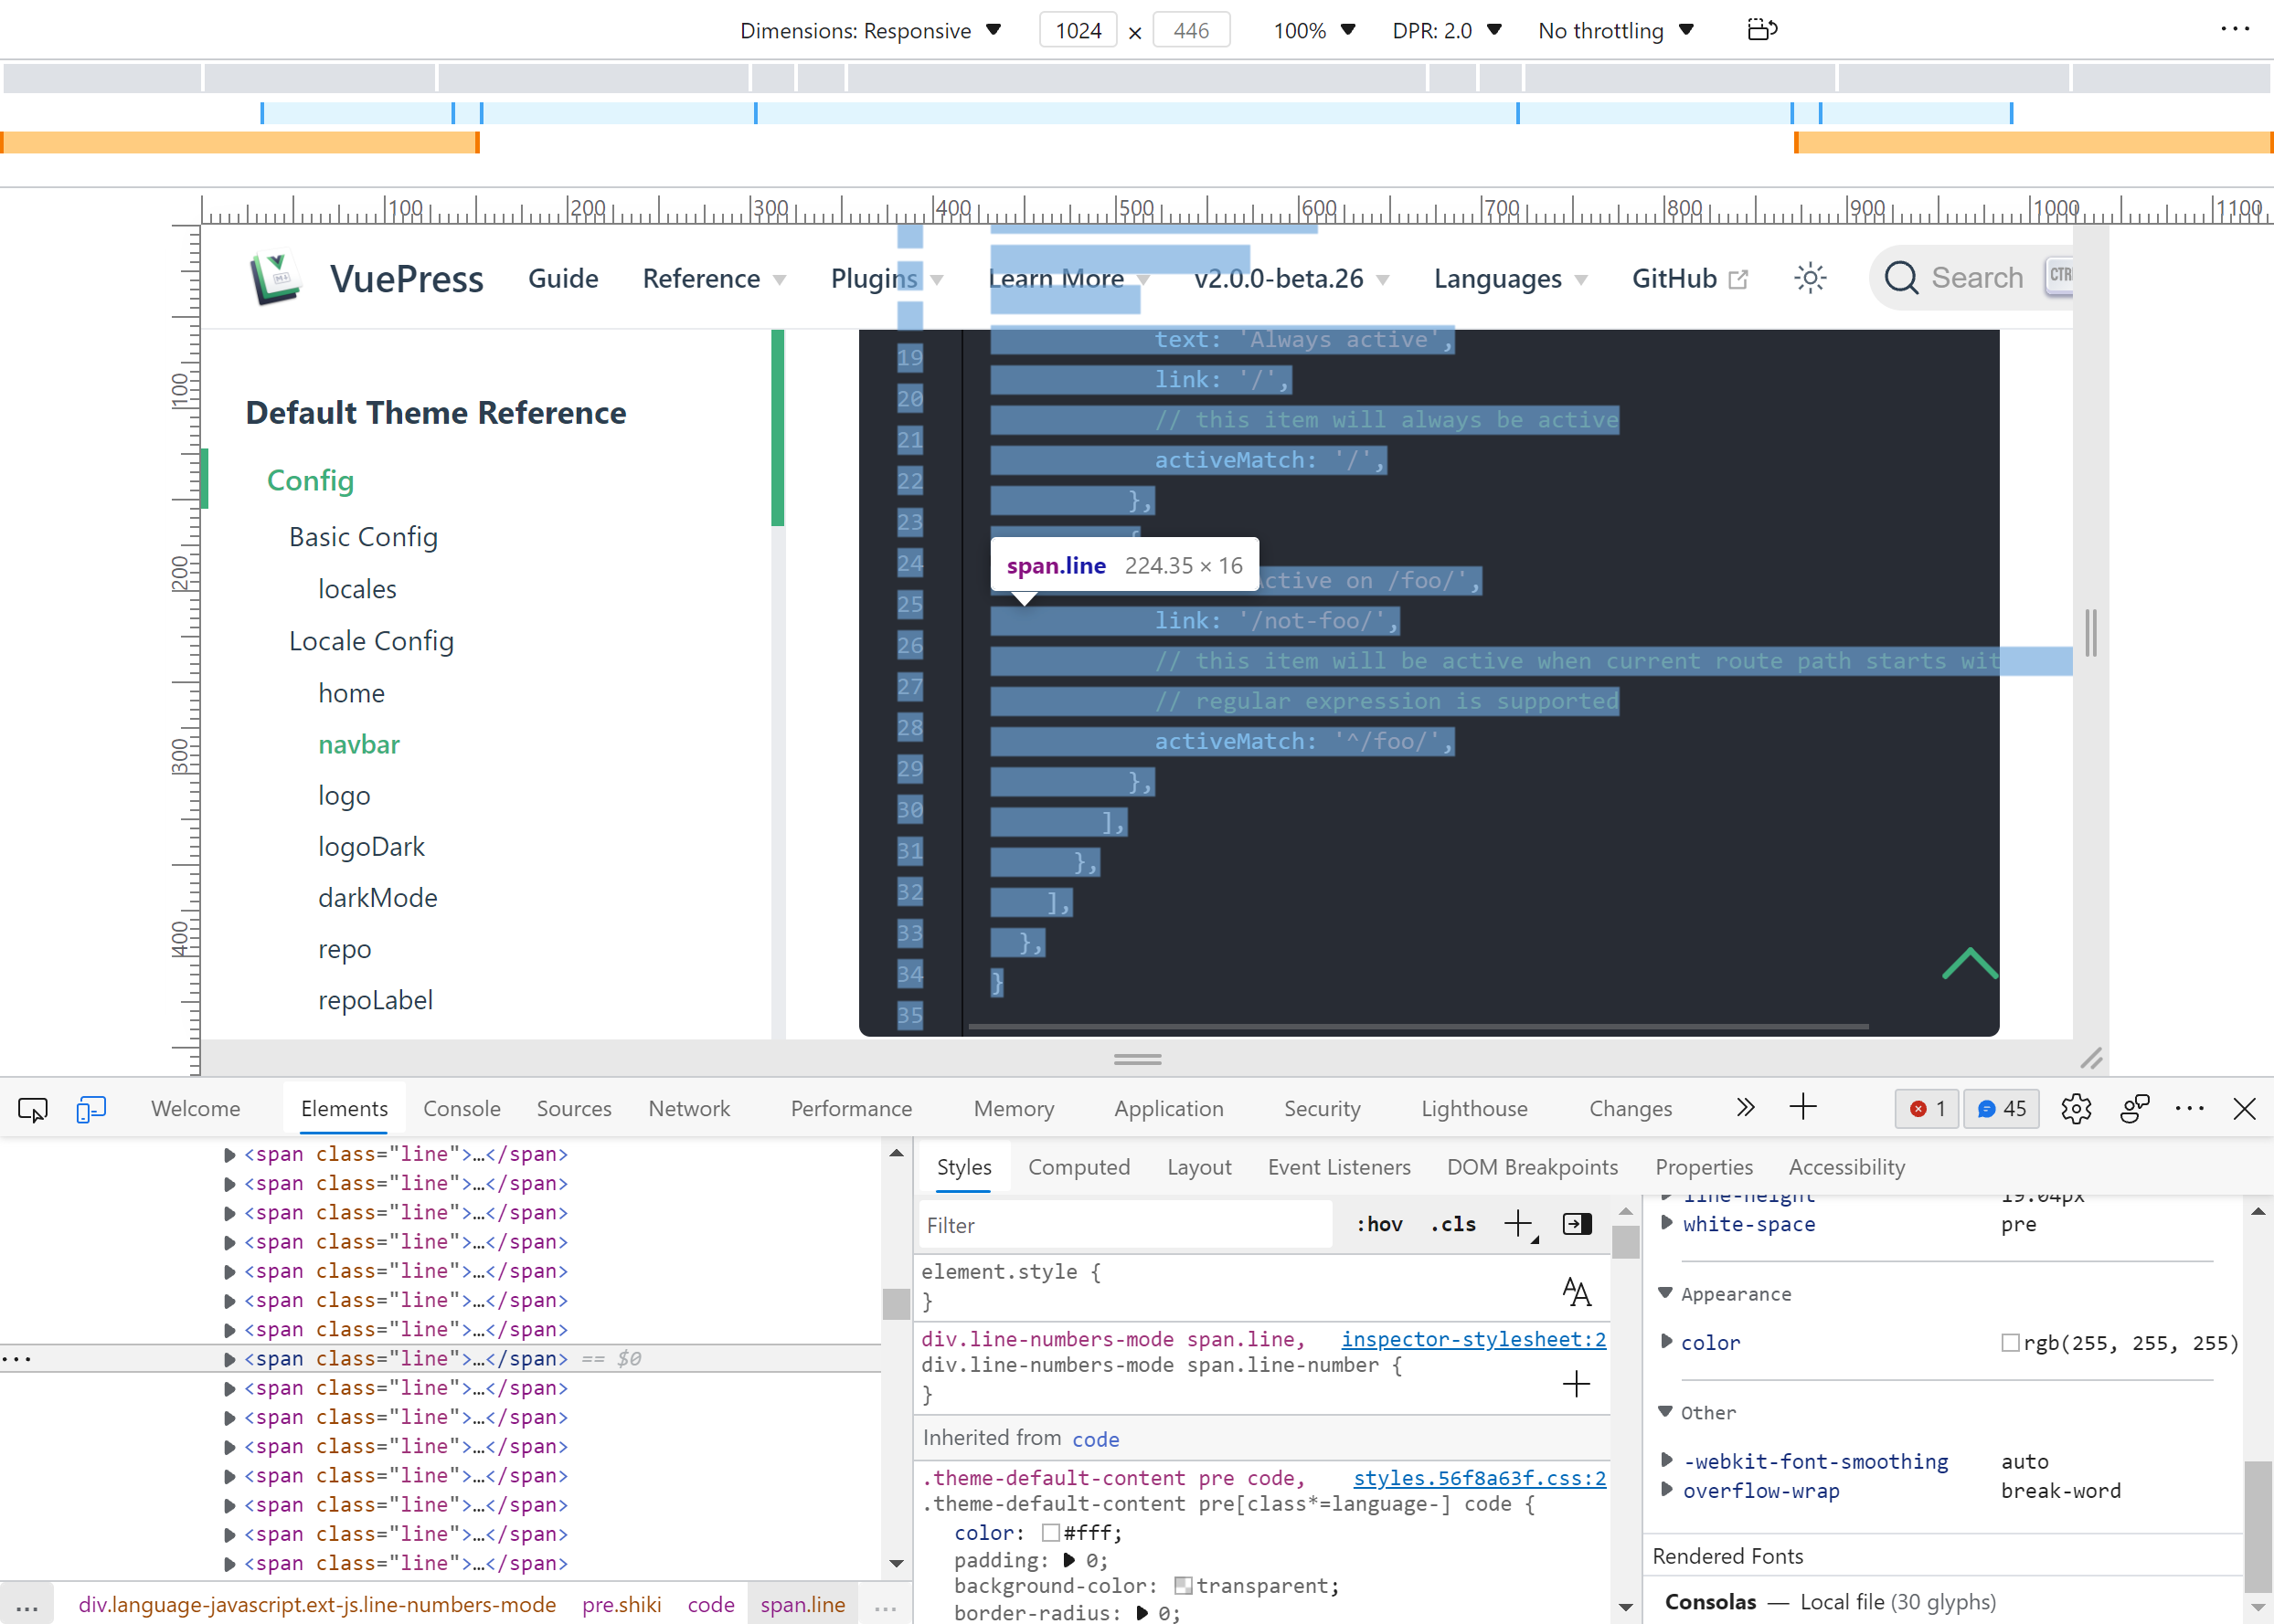Screen dimensions: 2274x1624
Task: Toggle dark mode sun icon
Action: [x=1810, y=278]
